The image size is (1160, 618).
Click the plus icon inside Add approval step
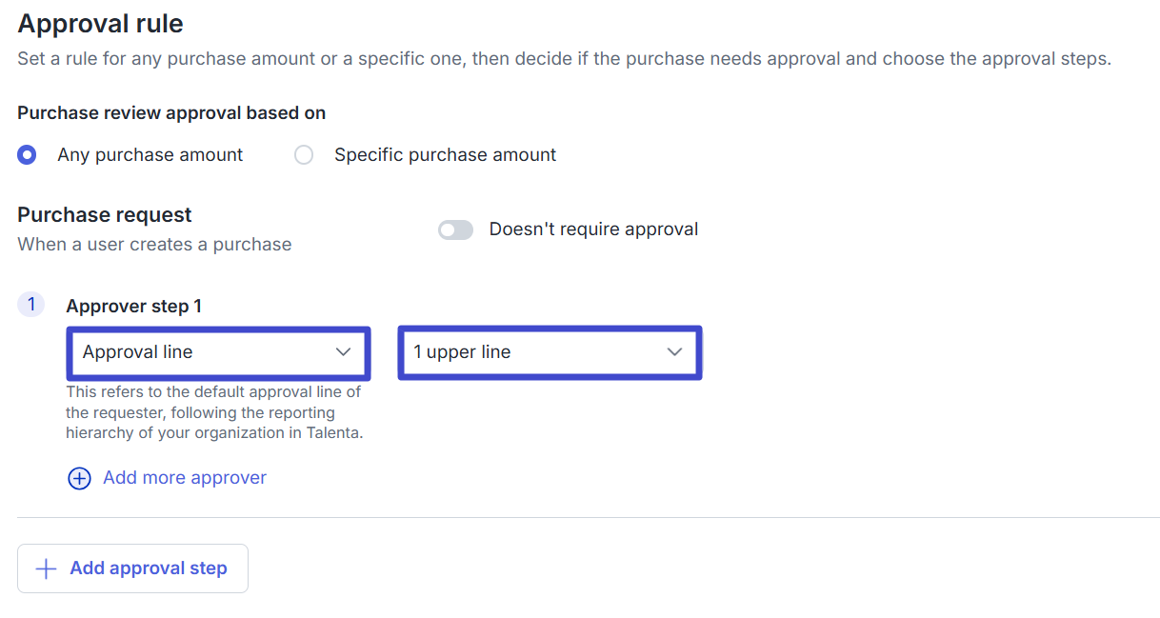(x=45, y=568)
